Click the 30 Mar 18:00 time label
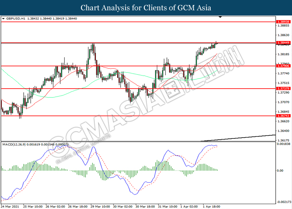 145,206
